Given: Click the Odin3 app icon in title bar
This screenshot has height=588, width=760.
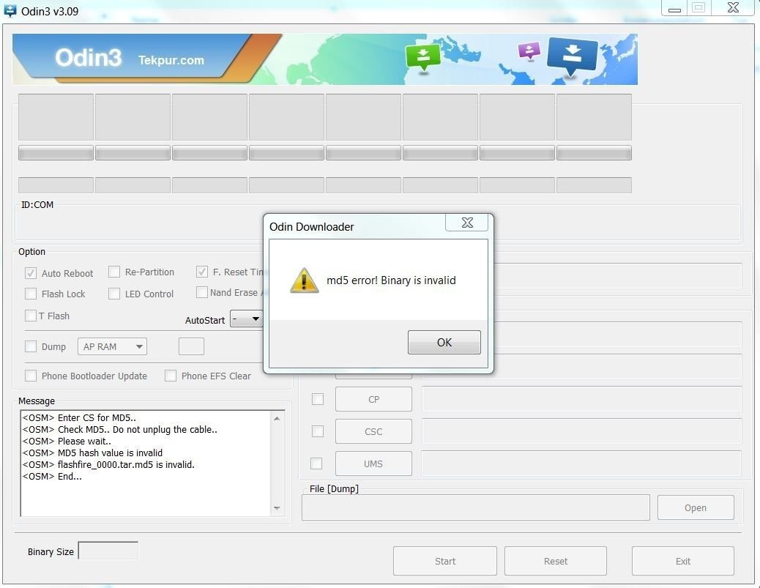Looking at the screenshot, I should (x=10, y=11).
